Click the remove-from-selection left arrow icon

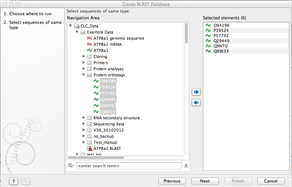pyautogui.click(x=196, y=103)
